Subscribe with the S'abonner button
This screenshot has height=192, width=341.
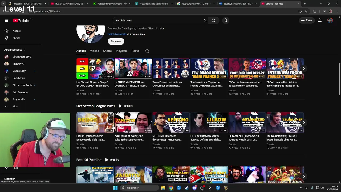click(x=116, y=41)
